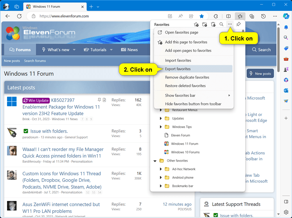Expand the Bookmarks bar folder
The height and width of the screenshot is (218, 292).
coord(161,186)
